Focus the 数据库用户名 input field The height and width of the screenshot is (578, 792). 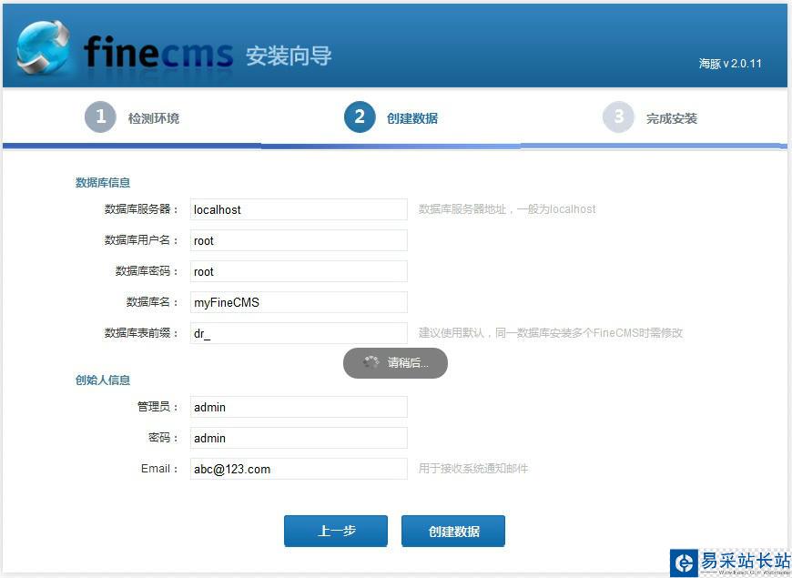[299, 240]
